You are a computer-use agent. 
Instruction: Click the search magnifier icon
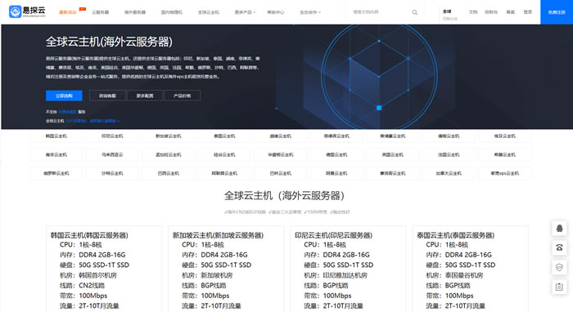point(415,12)
